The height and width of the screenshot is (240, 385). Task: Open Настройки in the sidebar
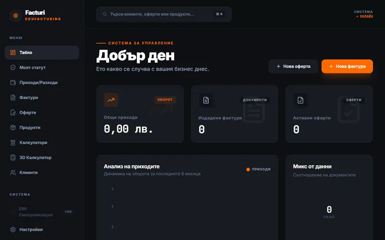pyautogui.click(x=42, y=229)
